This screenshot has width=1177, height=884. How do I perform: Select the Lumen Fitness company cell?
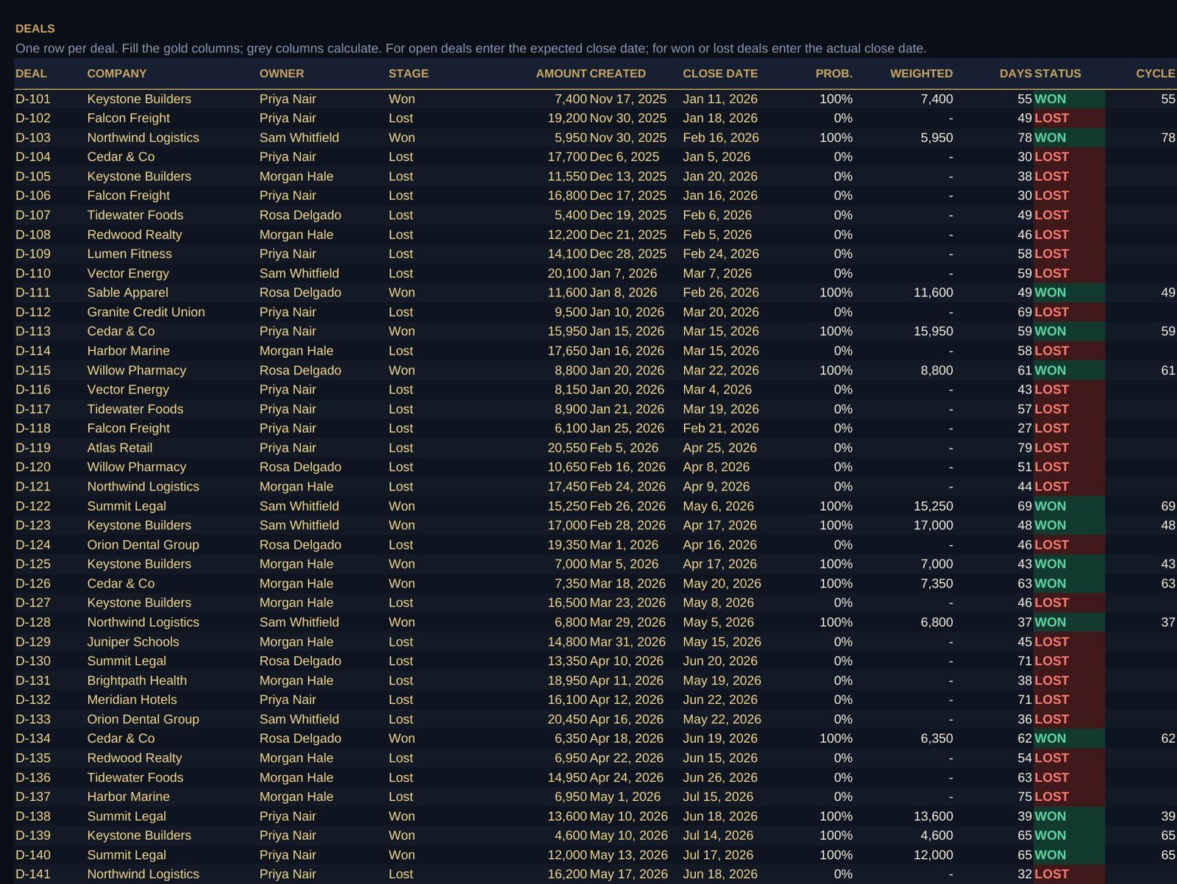click(x=129, y=254)
